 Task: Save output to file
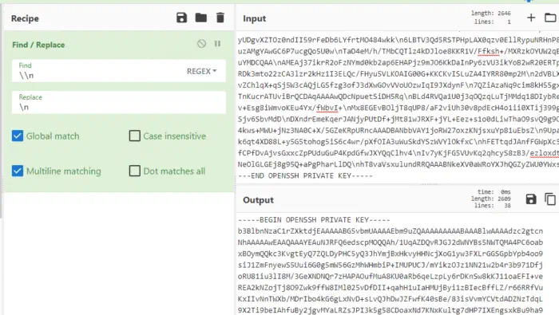coord(531,199)
